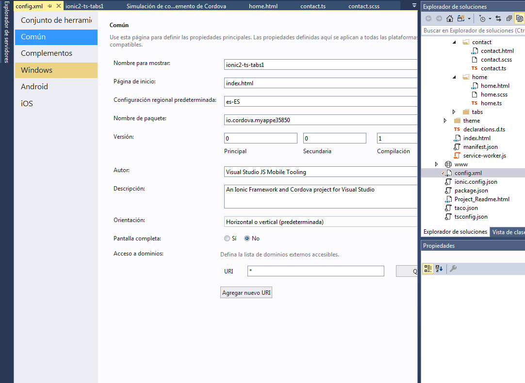Click 'Agregar nuevo URI' button
The image size is (525, 383).
(246, 293)
